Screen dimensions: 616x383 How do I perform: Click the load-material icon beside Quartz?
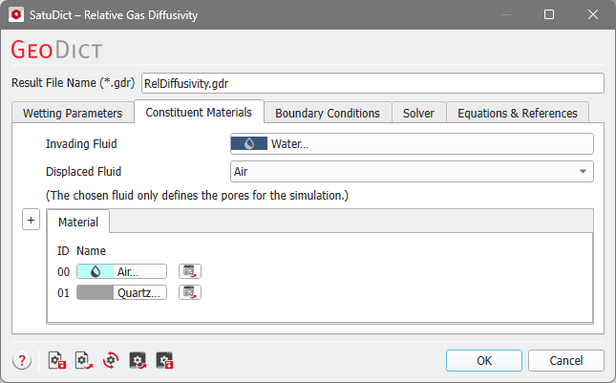tap(190, 292)
